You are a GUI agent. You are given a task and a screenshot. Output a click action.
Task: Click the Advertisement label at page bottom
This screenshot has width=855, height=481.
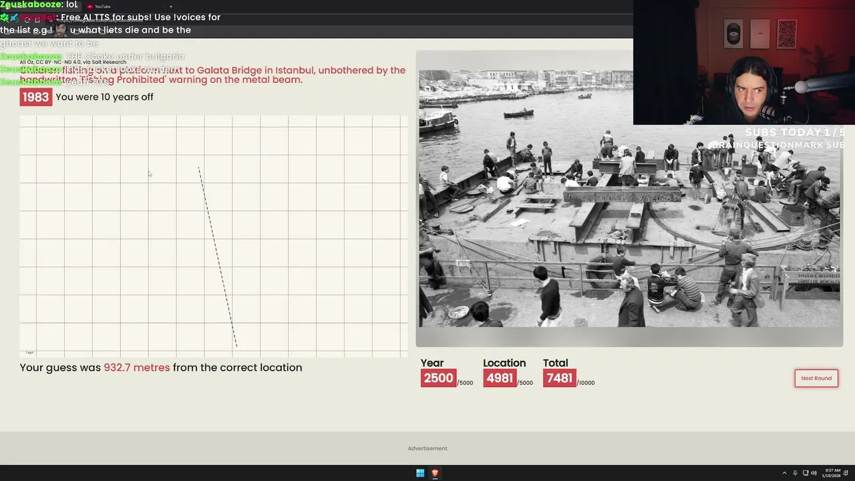tap(427, 448)
